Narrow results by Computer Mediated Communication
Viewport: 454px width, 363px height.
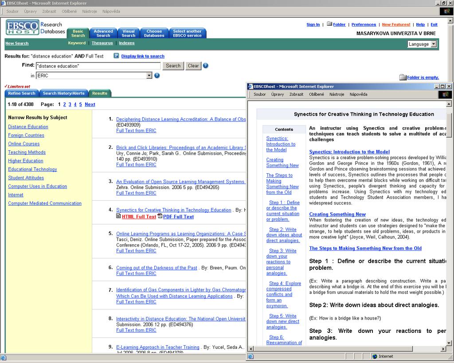coord(45,203)
